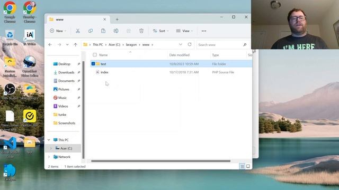The image size is (339, 190).
Task: Switch to details view icon in status bar
Action: coord(242,166)
